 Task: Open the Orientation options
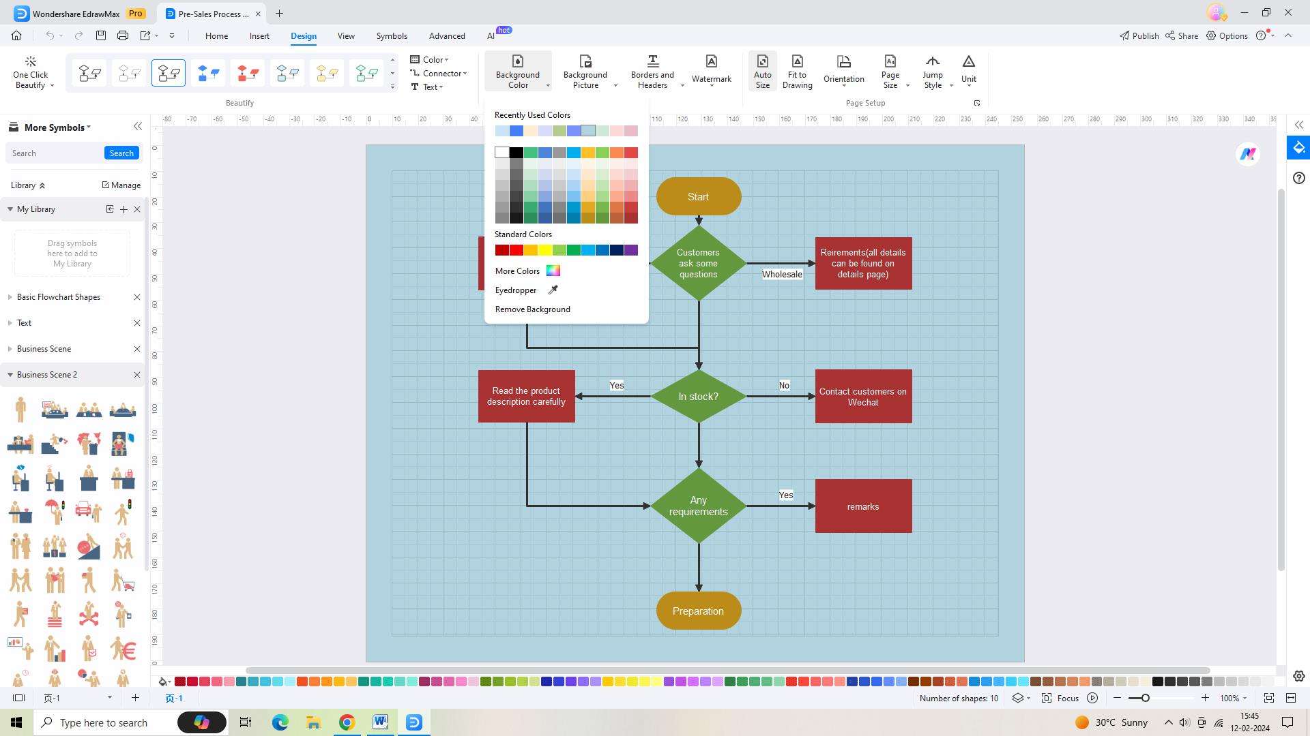tap(844, 71)
